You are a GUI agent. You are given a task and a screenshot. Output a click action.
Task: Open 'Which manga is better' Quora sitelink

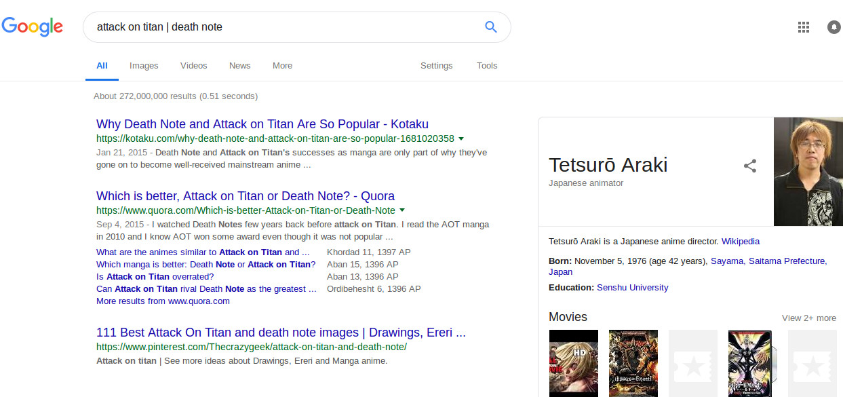206,265
